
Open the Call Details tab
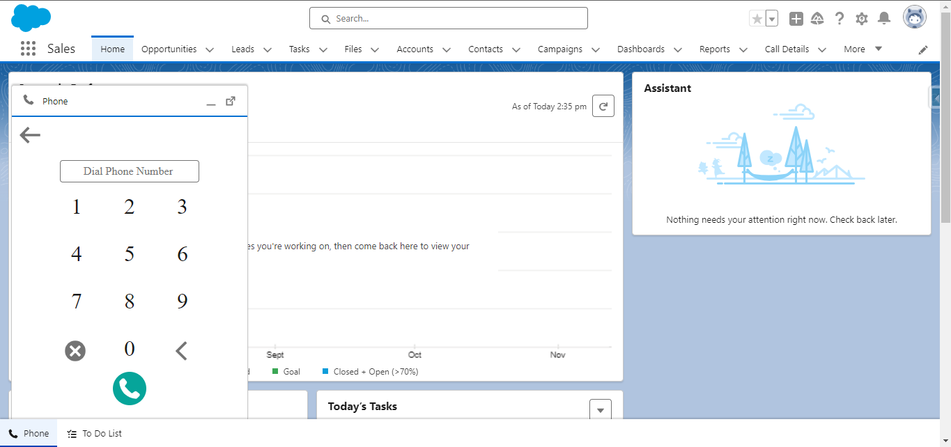pyautogui.click(x=787, y=49)
